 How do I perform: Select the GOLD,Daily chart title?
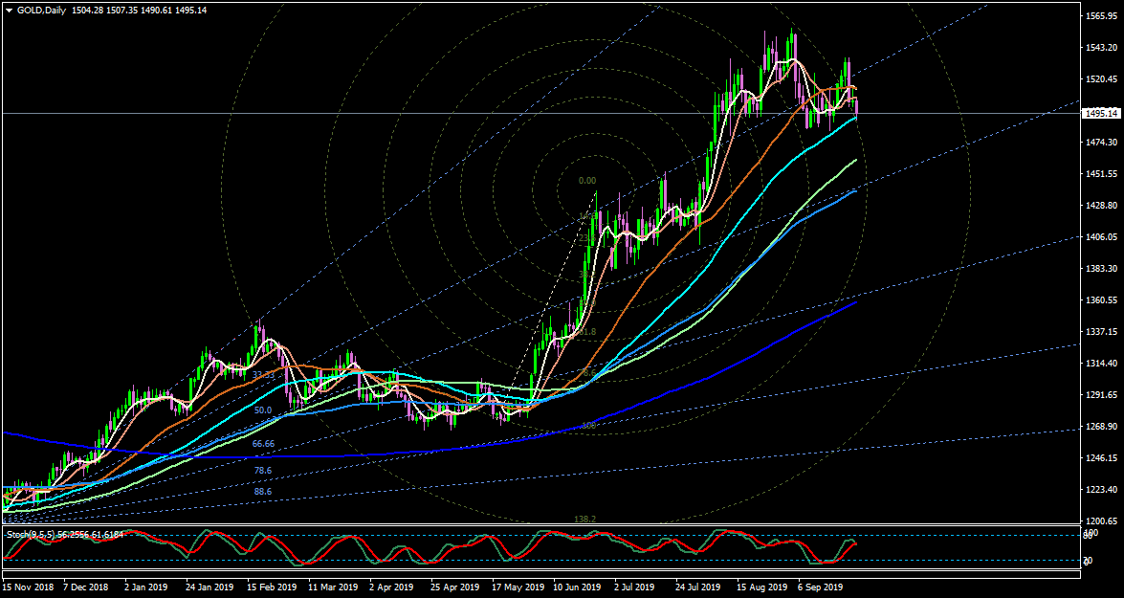41,10
